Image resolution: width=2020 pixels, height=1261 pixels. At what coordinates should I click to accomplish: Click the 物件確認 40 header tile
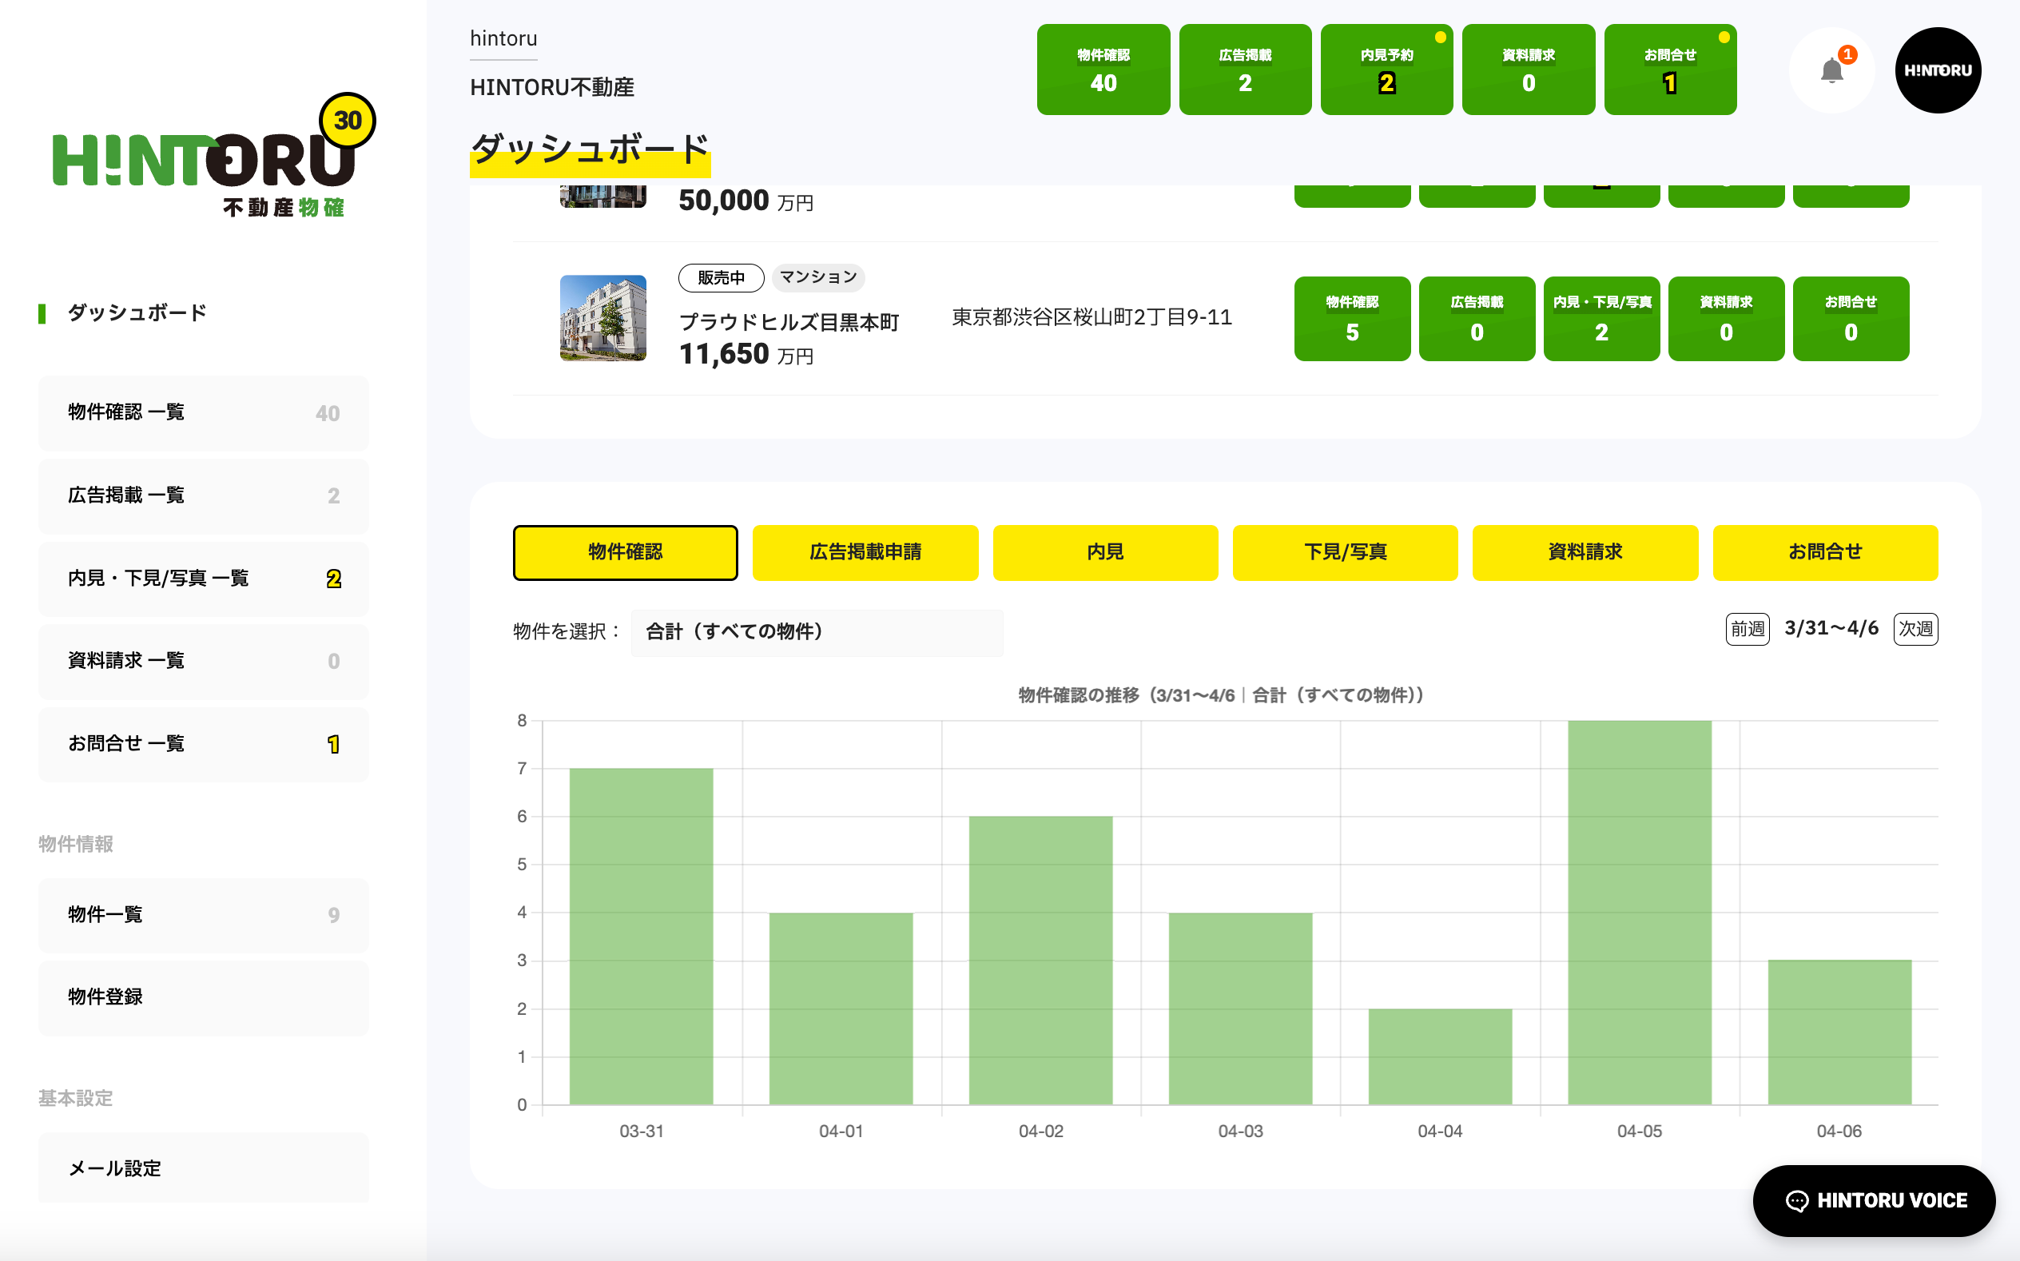pos(1103,70)
